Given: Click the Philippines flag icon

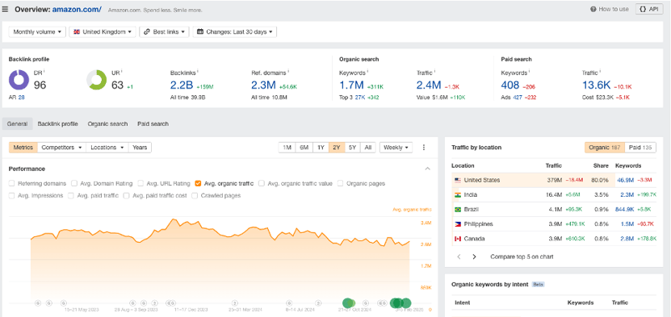Looking at the screenshot, I should coord(458,224).
